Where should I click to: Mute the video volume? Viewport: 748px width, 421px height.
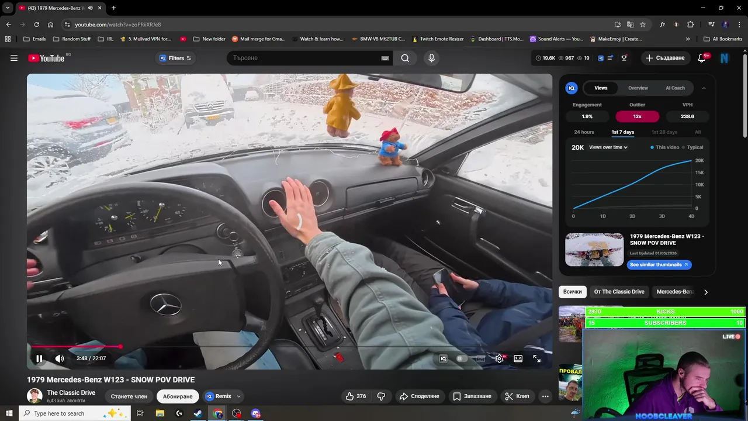[59, 358]
